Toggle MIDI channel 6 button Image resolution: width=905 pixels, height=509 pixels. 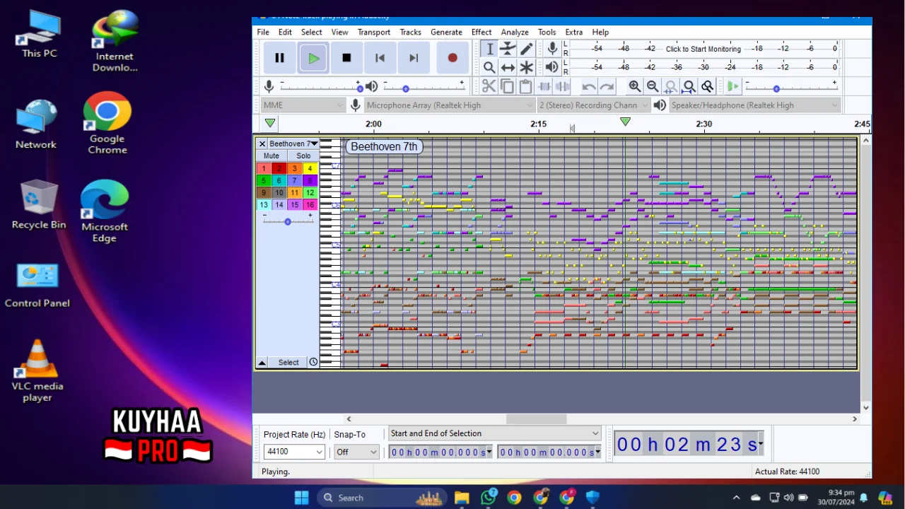(x=279, y=180)
